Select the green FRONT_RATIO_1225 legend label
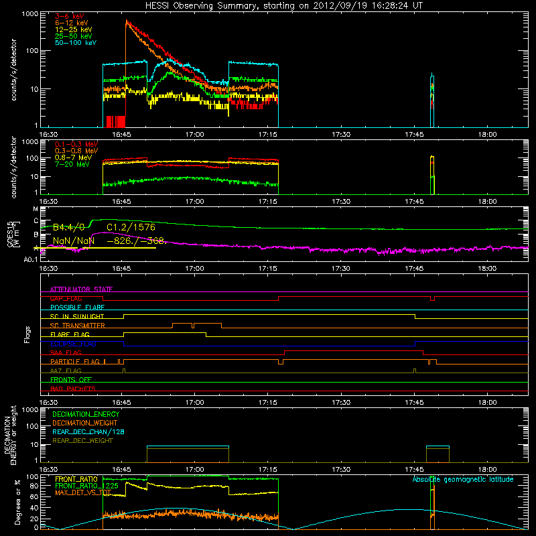Image resolution: width=536 pixels, height=536 pixels. click(86, 486)
